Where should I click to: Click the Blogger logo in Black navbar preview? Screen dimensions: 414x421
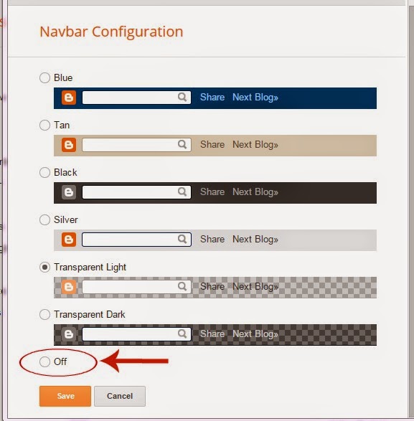(x=69, y=192)
